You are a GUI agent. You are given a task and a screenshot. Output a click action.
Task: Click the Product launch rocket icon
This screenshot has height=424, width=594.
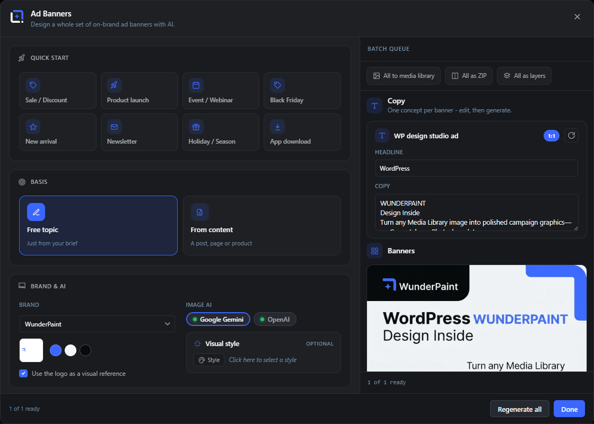114,85
